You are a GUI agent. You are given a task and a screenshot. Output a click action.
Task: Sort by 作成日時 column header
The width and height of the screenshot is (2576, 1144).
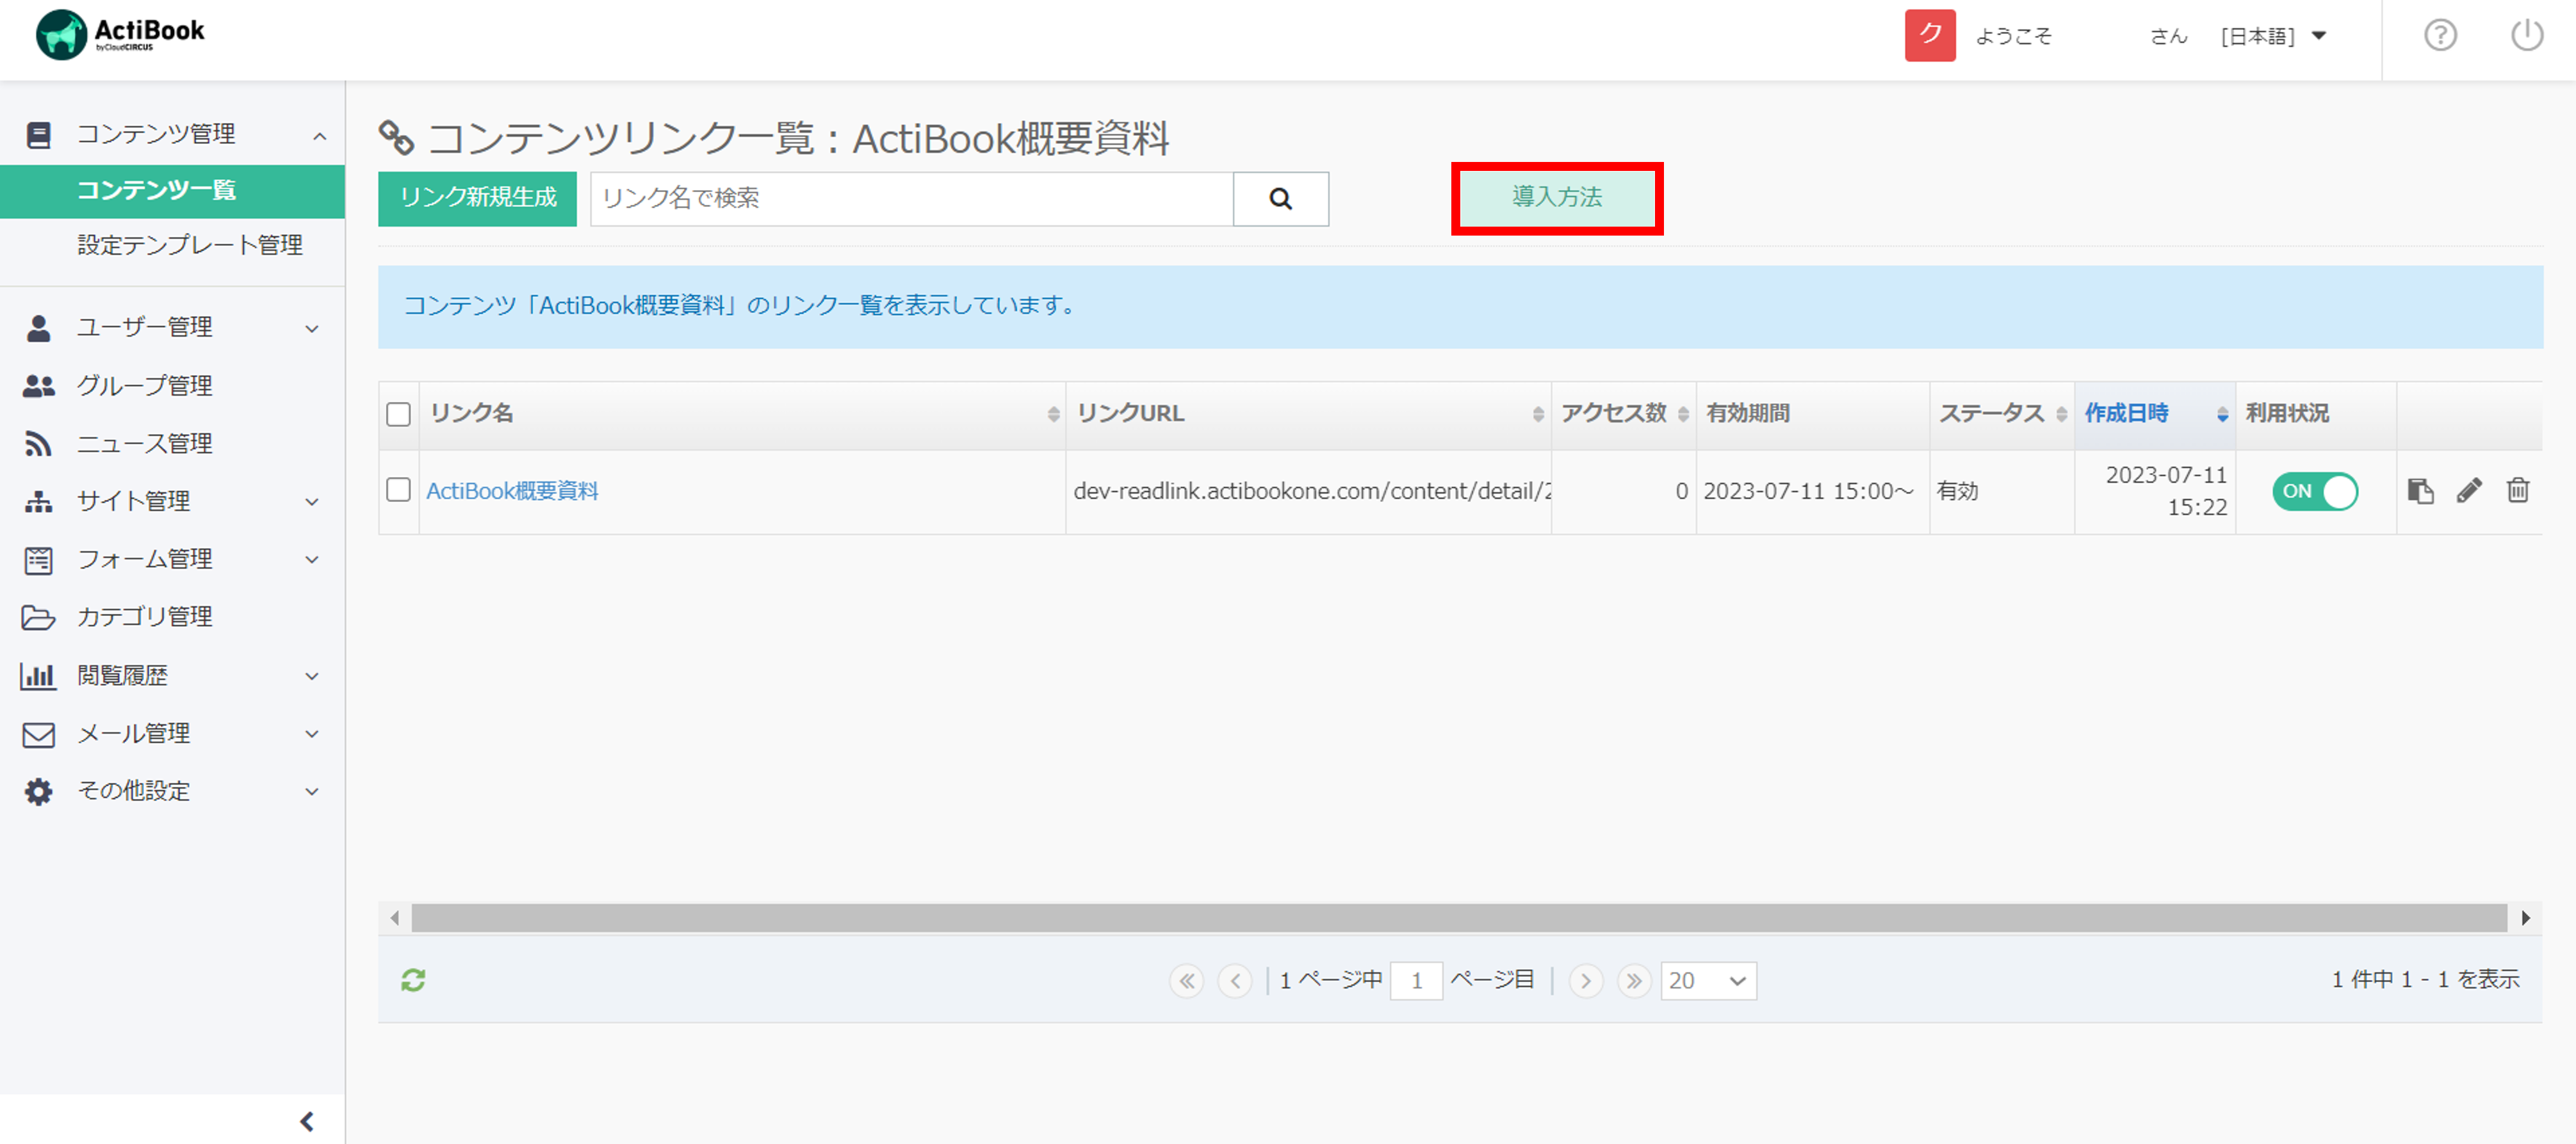pos(2154,414)
